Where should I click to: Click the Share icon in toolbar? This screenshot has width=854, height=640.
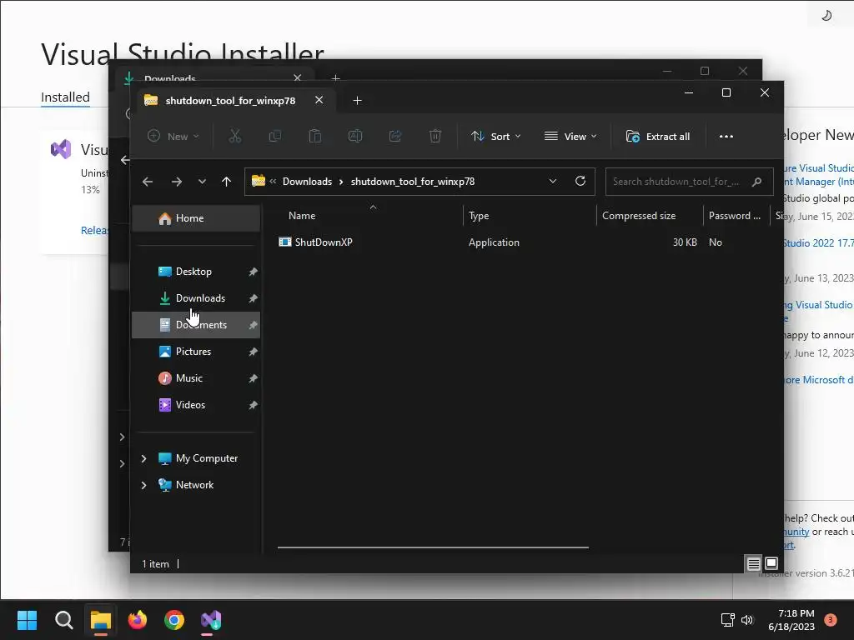point(394,136)
